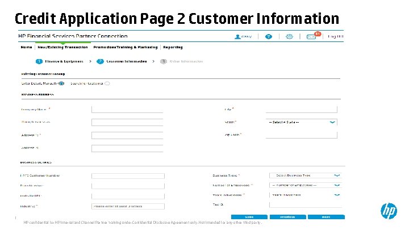The height and width of the screenshot is (230, 409).
Task: Click the Log Off link
Action: tap(336, 36)
